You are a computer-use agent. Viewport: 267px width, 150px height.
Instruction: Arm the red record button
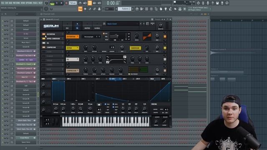point(66,3)
